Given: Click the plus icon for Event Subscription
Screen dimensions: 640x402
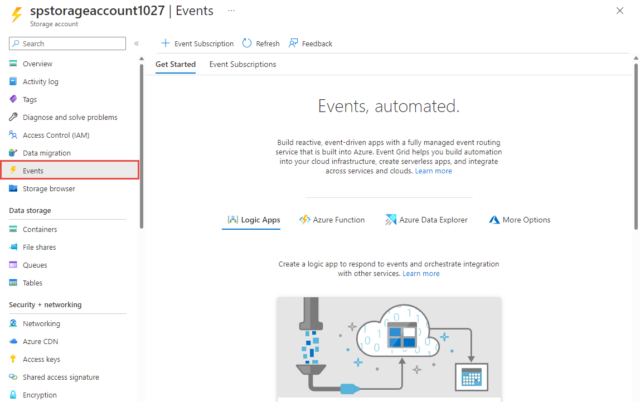Looking at the screenshot, I should (166, 43).
